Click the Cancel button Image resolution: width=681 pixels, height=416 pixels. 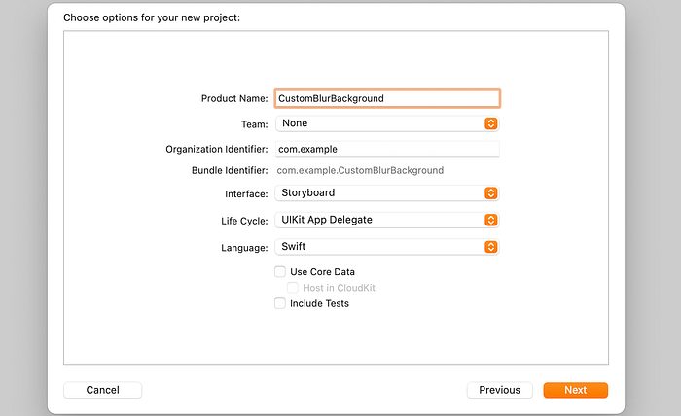102,390
